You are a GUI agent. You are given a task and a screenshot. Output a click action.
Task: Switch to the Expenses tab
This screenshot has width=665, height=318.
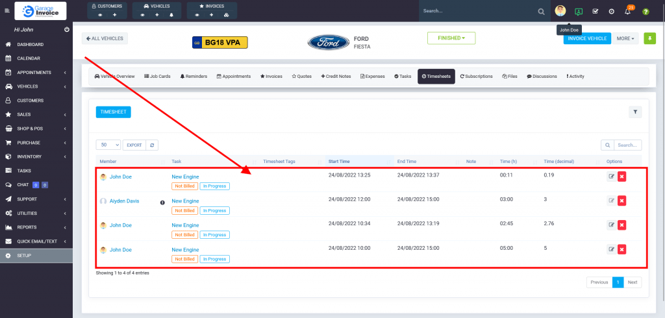[372, 77]
